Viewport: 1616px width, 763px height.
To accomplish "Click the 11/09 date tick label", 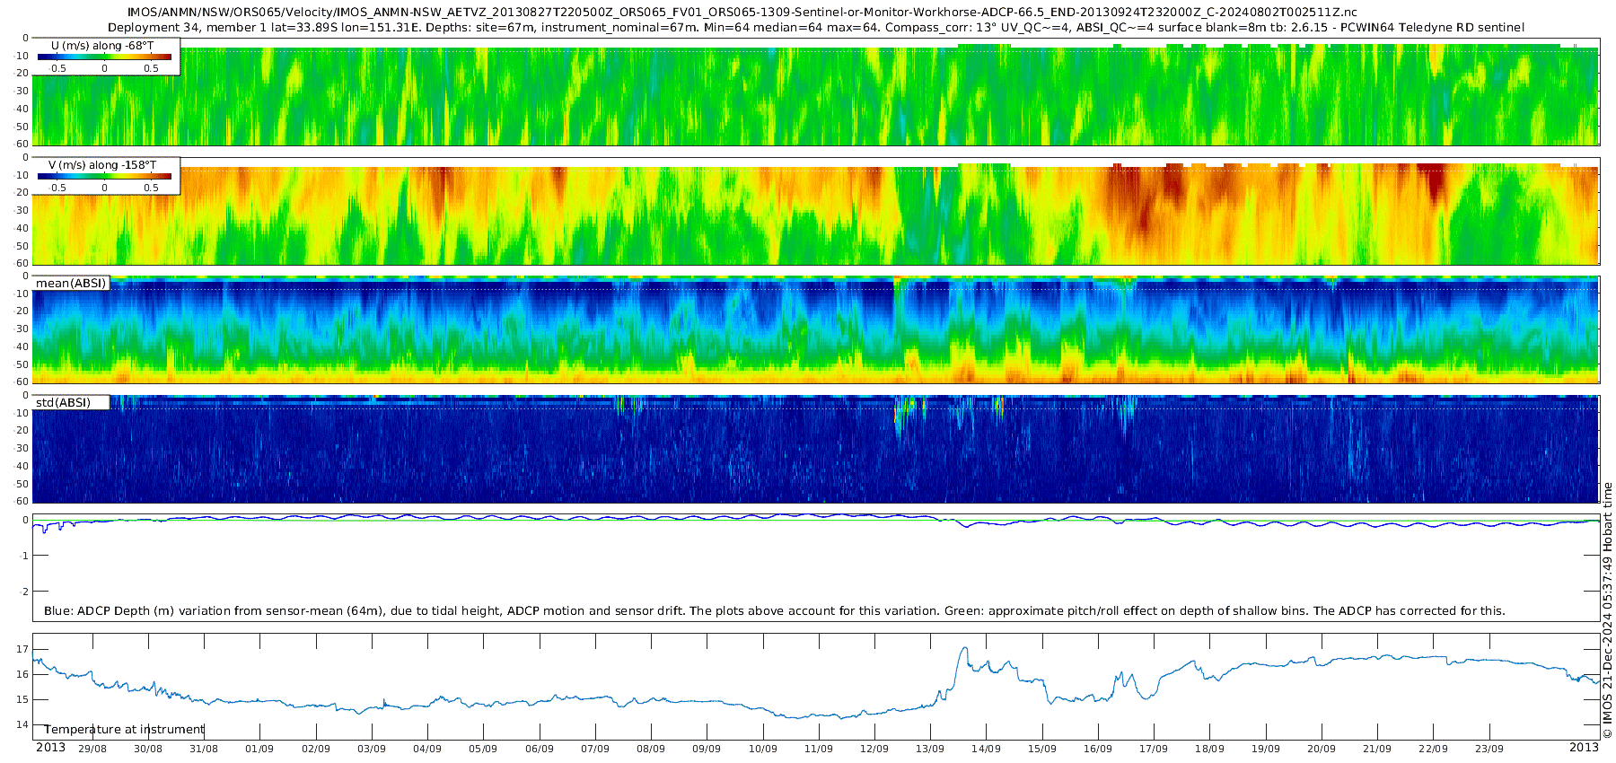I will click(x=819, y=749).
